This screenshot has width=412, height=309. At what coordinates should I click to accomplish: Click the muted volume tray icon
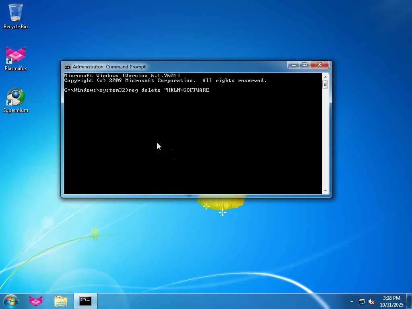tap(371, 301)
